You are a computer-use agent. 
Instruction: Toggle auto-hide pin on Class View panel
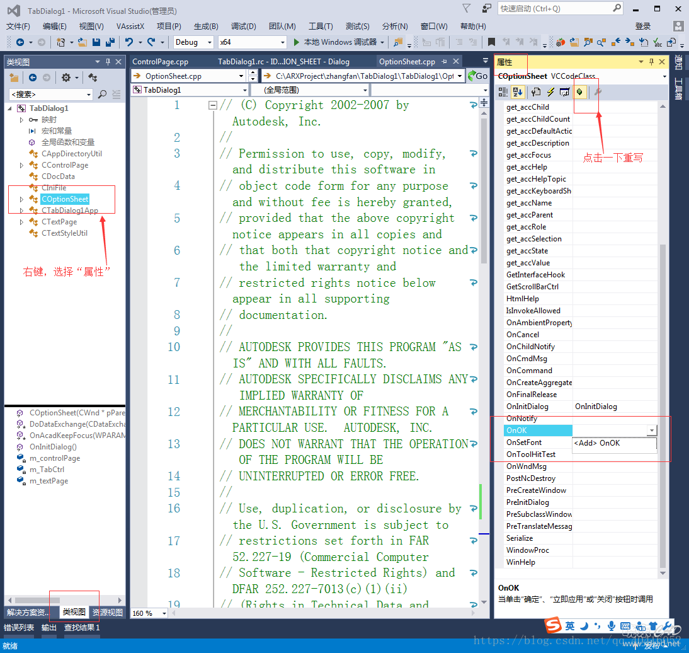pyautogui.click(x=108, y=62)
